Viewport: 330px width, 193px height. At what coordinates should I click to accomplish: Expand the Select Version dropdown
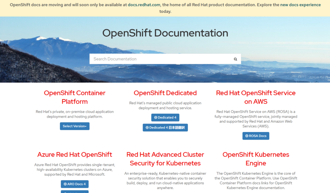tap(74, 126)
